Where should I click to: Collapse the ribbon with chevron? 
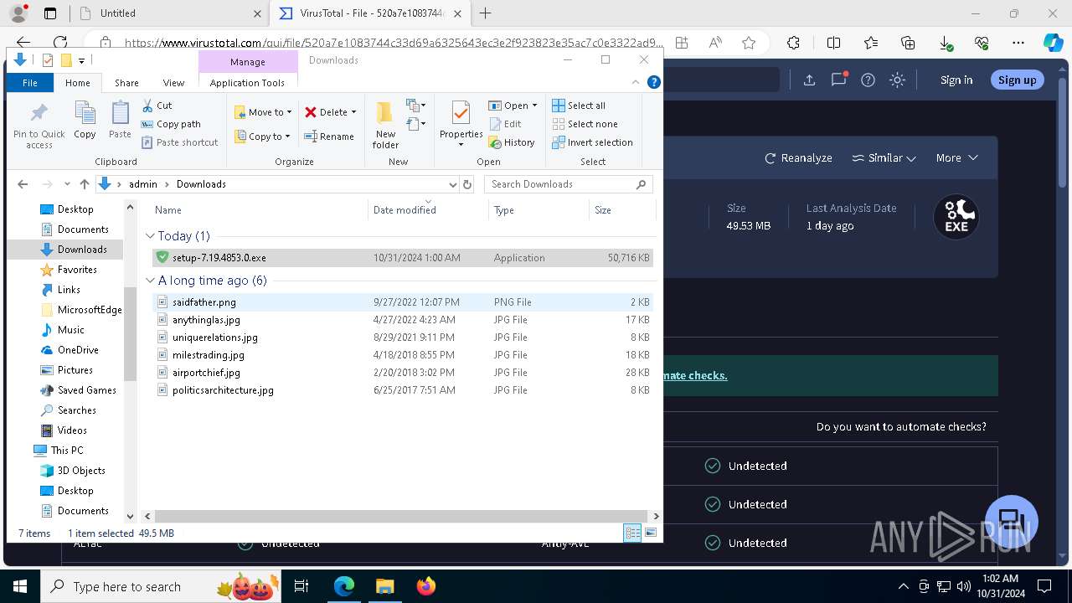coord(636,82)
